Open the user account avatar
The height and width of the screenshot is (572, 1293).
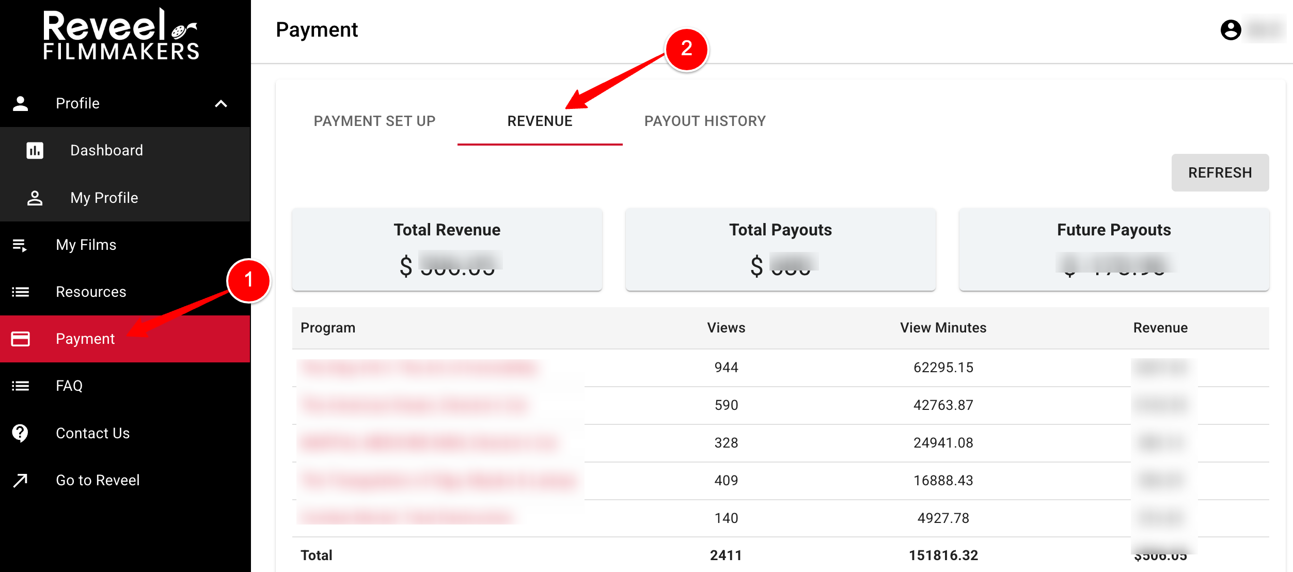1231,30
